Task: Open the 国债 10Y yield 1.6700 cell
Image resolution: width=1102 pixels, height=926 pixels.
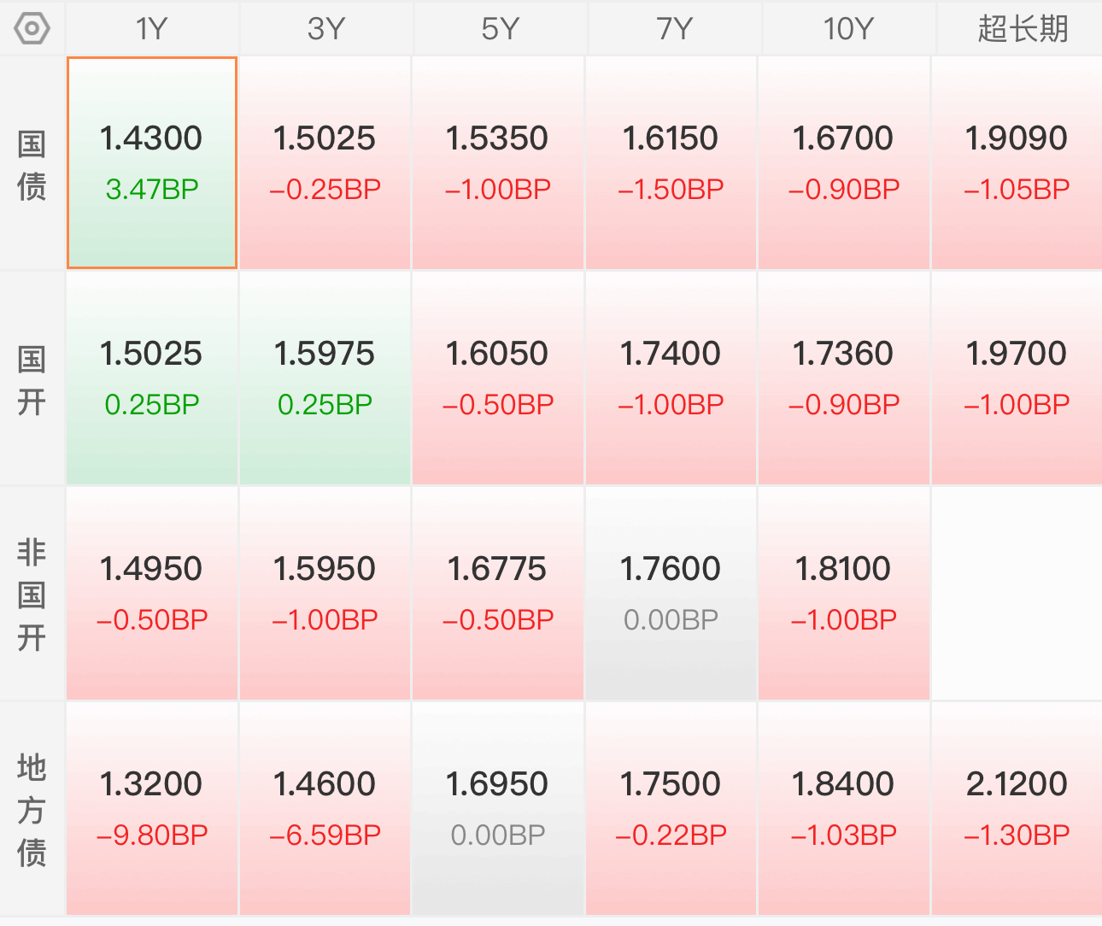Action: [x=843, y=163]
